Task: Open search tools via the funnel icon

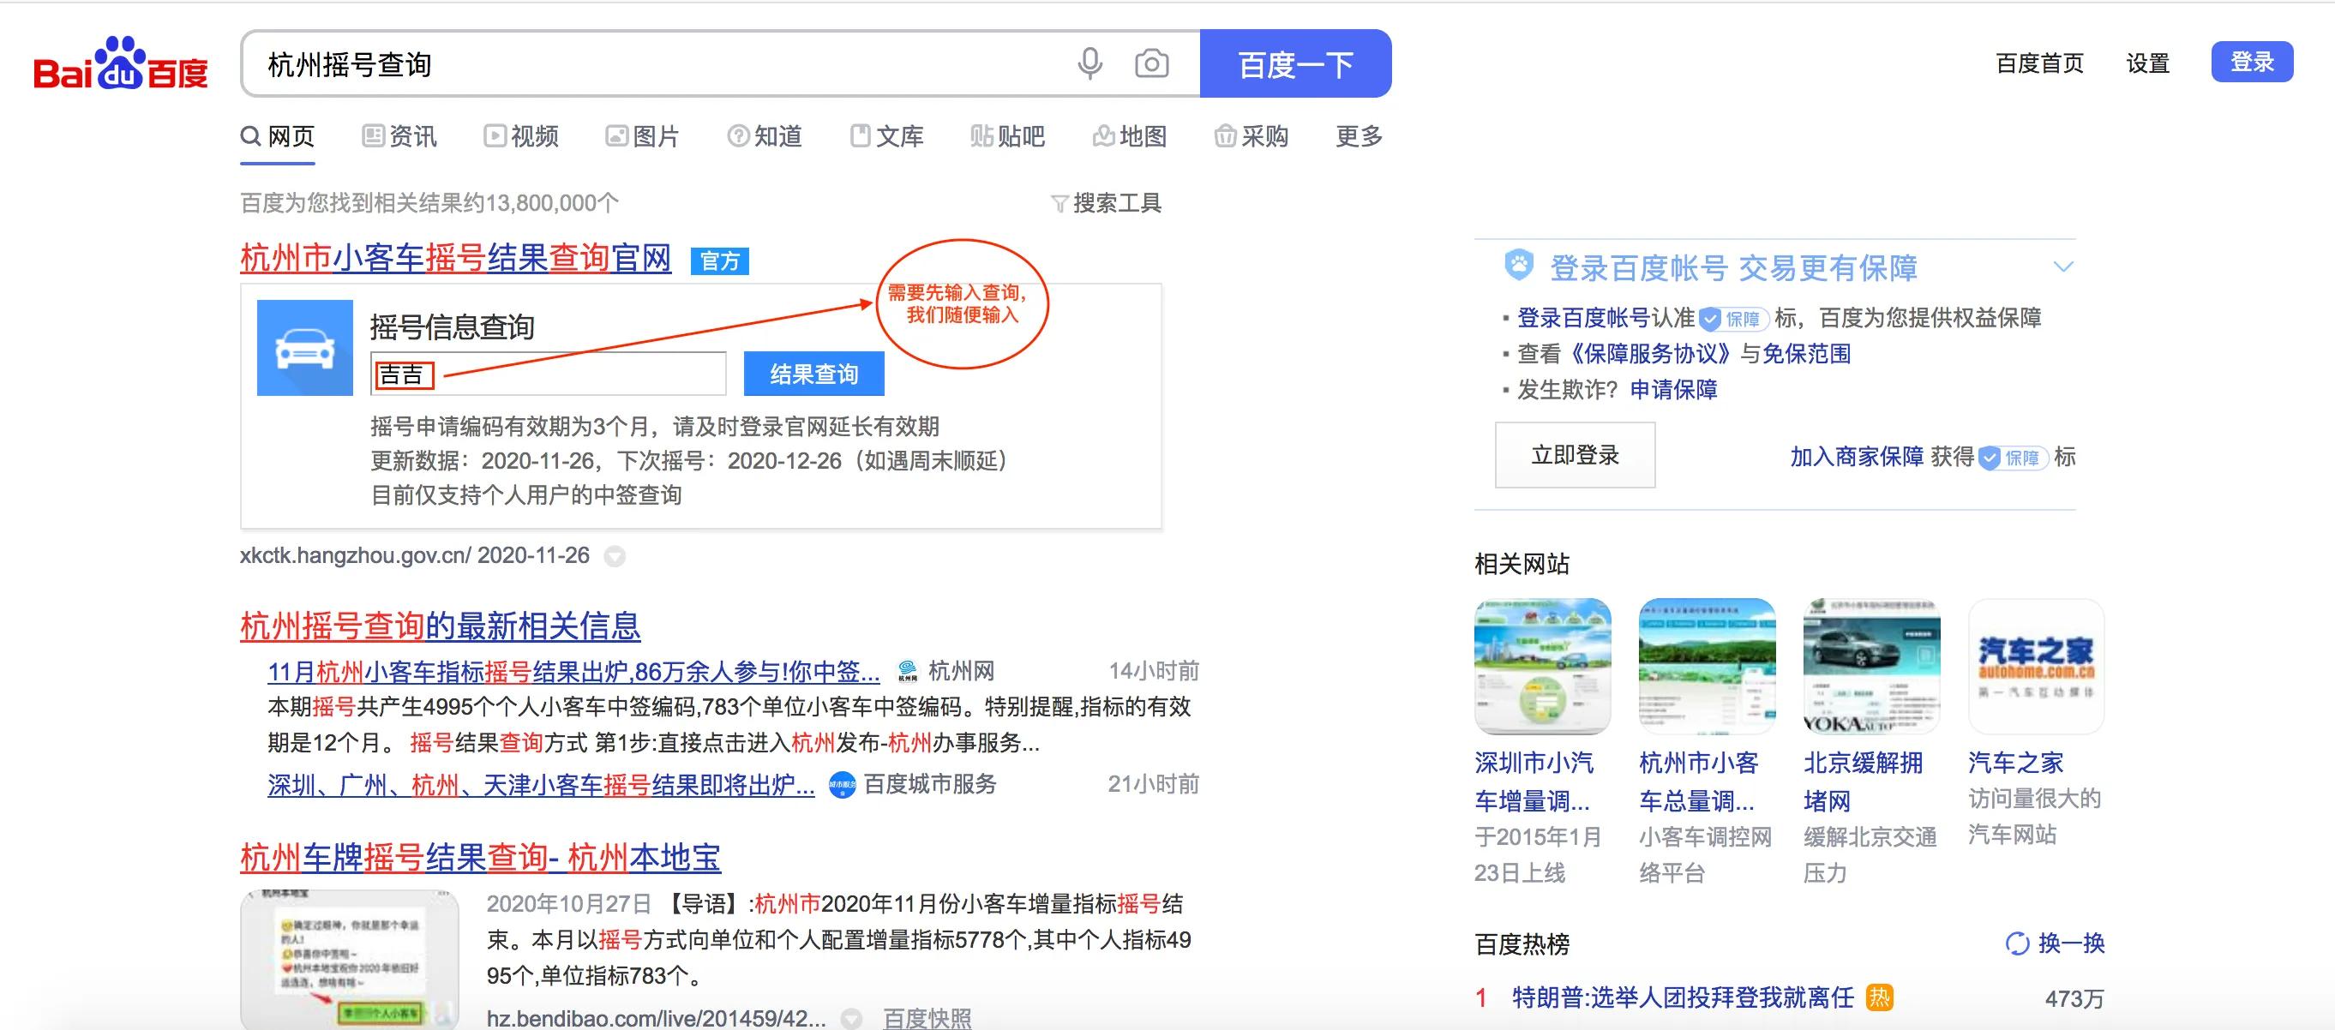Action: pos(1061,203)
